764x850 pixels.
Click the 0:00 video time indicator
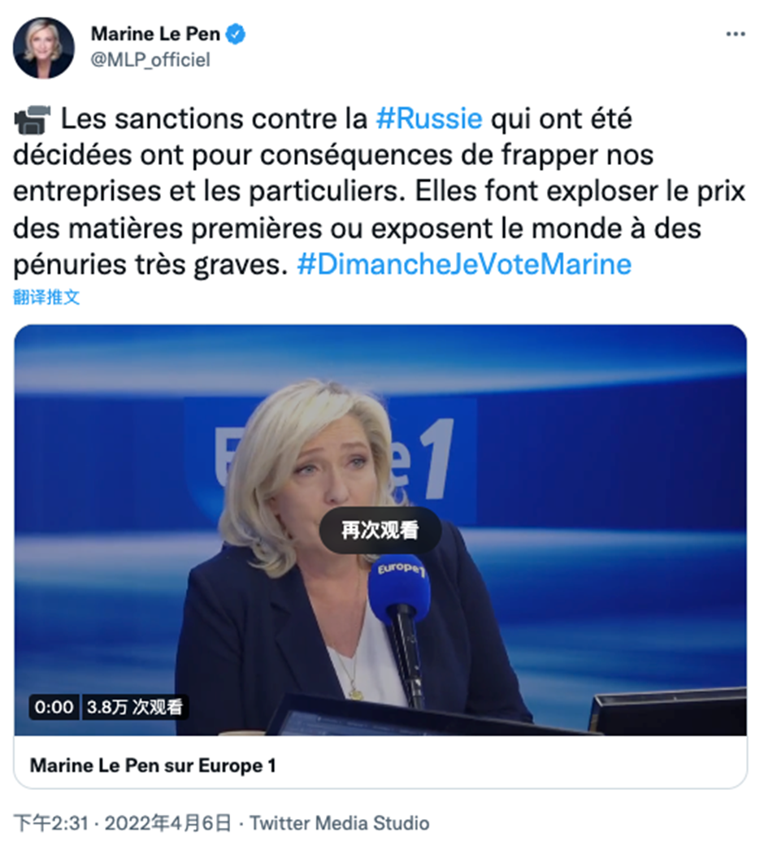tap(54, 707)
